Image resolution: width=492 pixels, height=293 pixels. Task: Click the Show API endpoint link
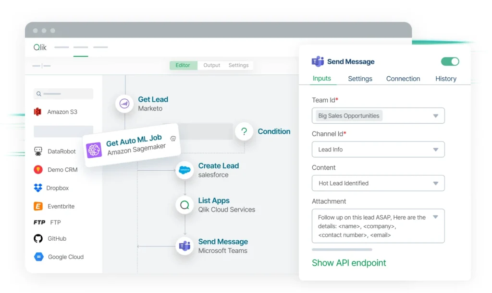349,263
